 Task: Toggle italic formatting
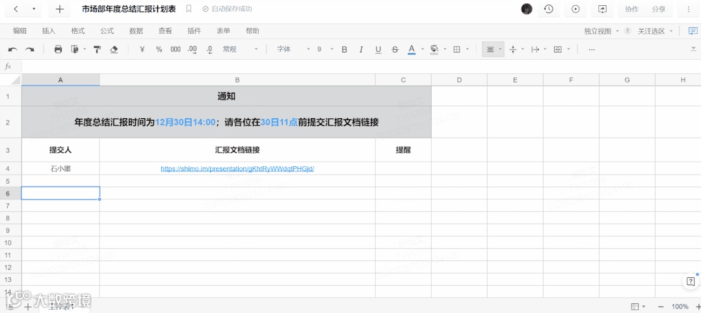(362, 49)
